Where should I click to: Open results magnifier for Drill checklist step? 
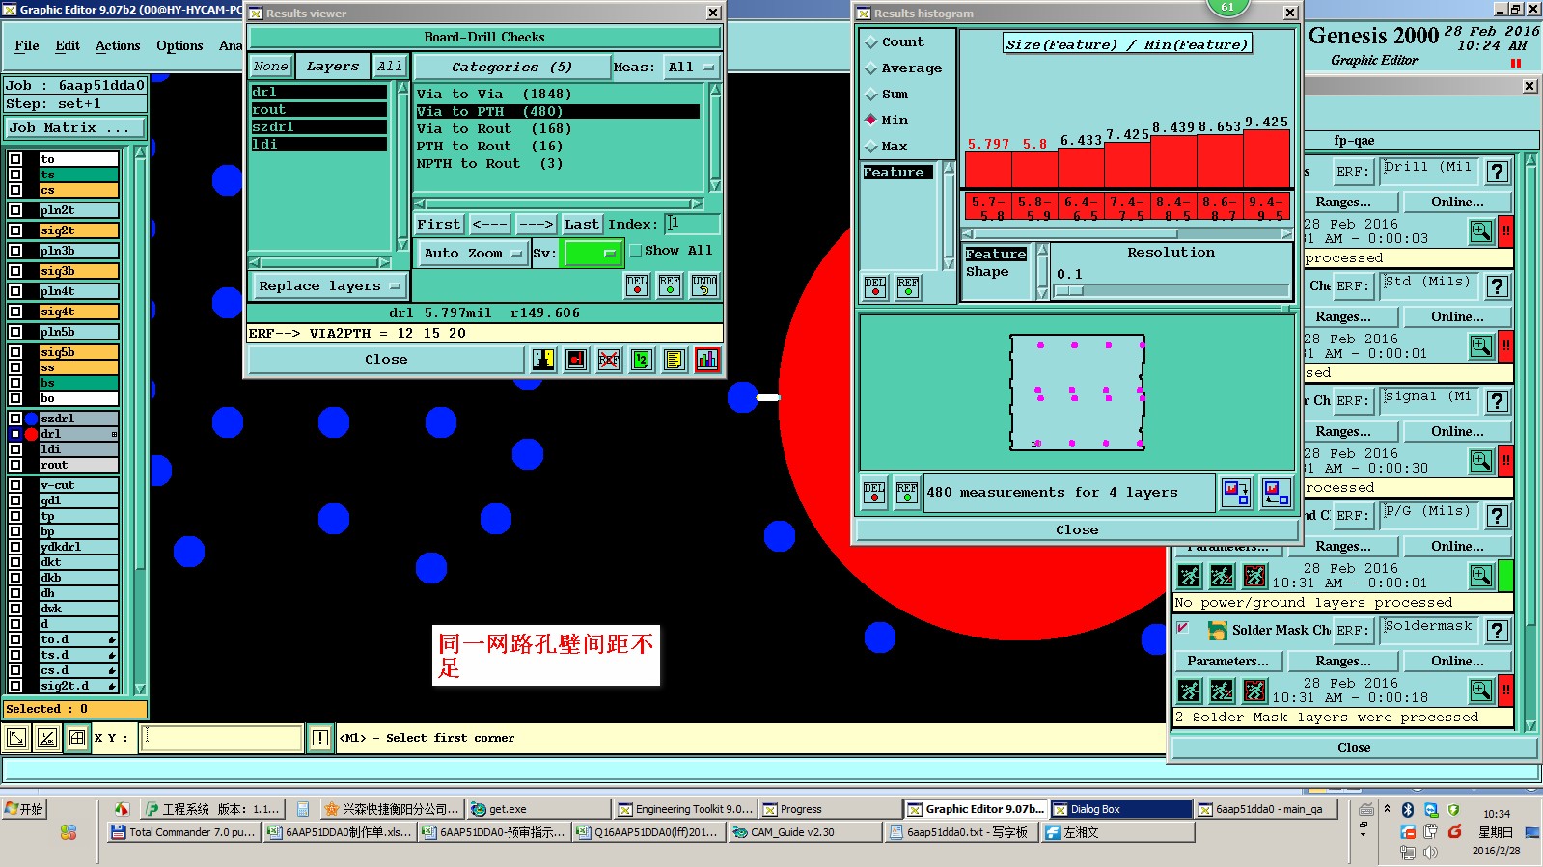click(1481, 231)
